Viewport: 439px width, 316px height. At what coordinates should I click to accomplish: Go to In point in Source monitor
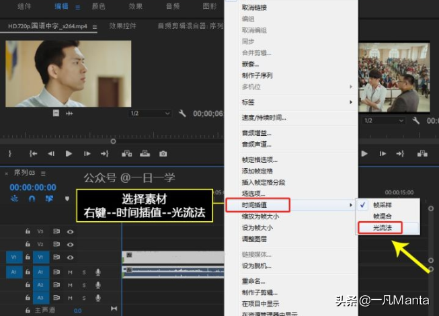coord(34,154)
